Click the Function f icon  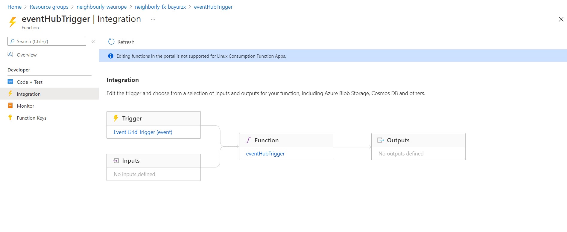pyautogui.click(x=248, y=140)
